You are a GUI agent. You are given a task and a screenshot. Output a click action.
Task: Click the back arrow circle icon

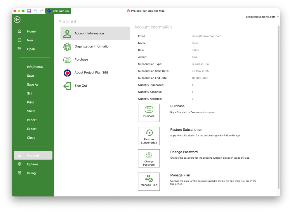[17, 20]
